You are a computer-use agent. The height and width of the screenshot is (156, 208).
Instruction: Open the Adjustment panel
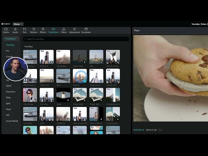[x=74, y=30]
